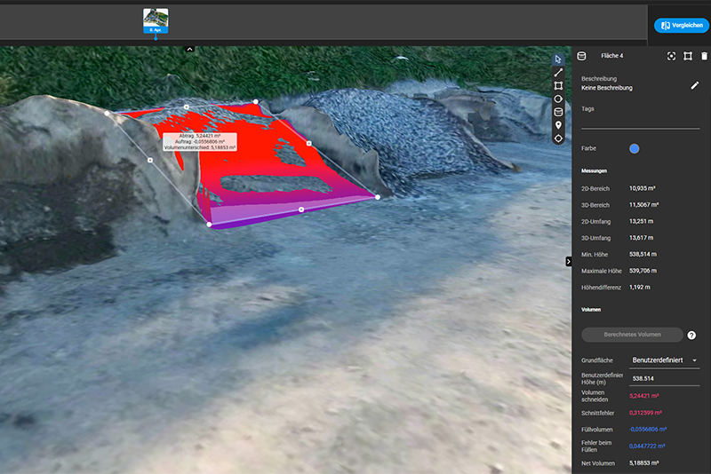This screenshot has width=711, height=474.
Task: Delete Fläche 4 with the trash icon
Action: (704, 56)
